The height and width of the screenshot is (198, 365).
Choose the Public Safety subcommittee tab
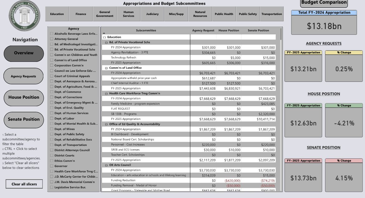coord(248,14)
